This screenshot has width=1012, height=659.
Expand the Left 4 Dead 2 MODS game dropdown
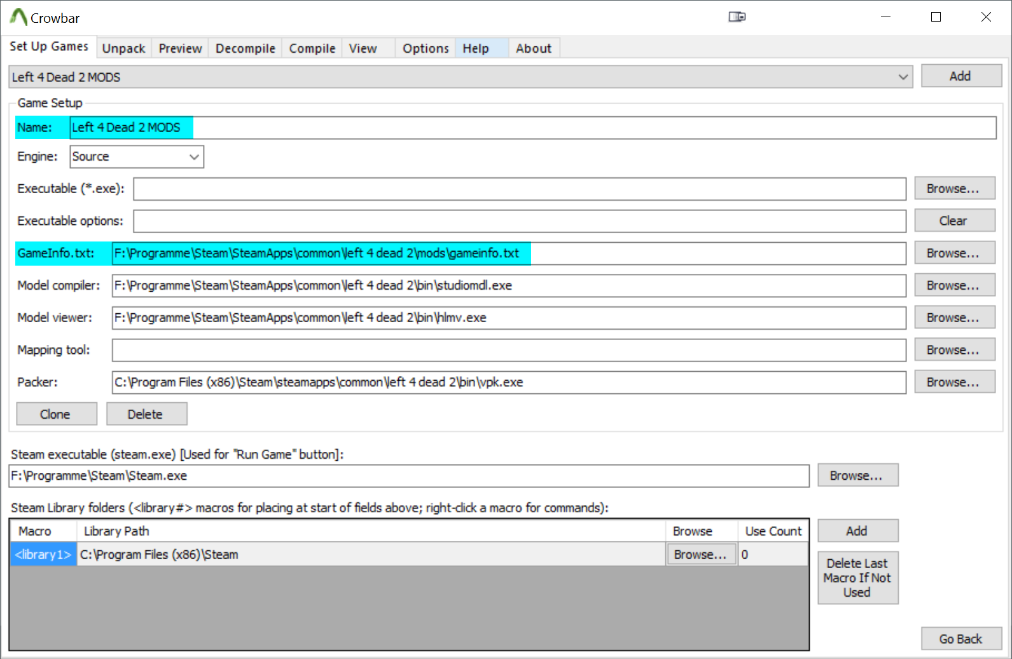tap(461, 77)
